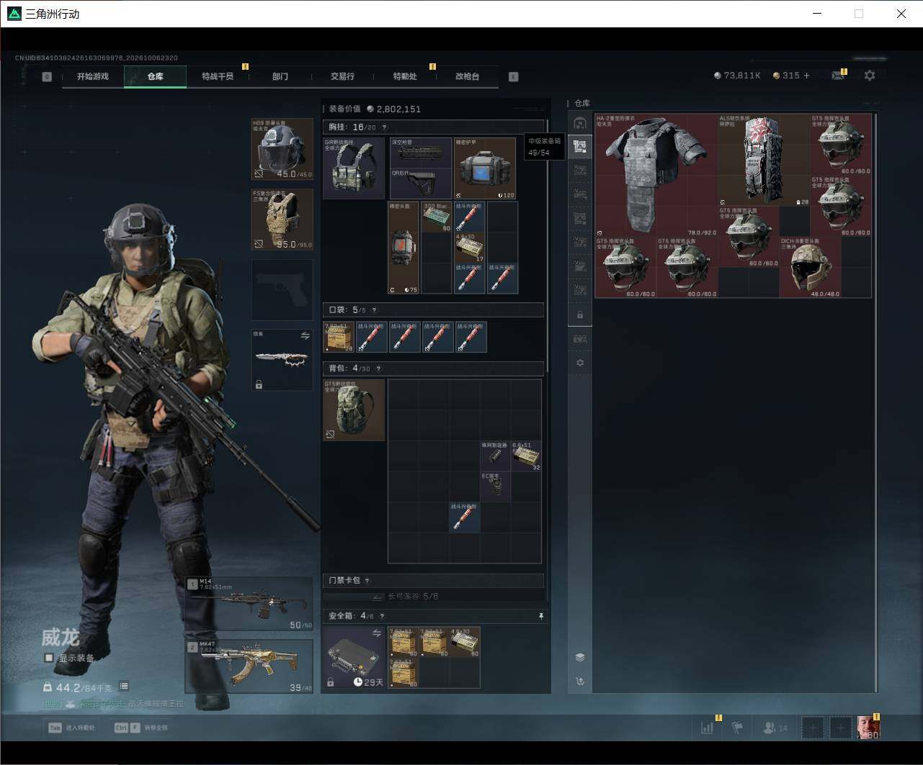
Task: Toggle the 显示装备 checkbox
Action: click(x=49, y=658)
